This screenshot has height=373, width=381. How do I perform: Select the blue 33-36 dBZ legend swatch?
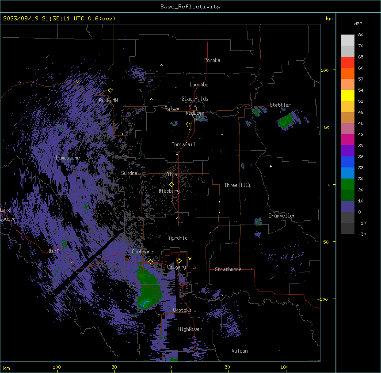(x=347, y=162)
